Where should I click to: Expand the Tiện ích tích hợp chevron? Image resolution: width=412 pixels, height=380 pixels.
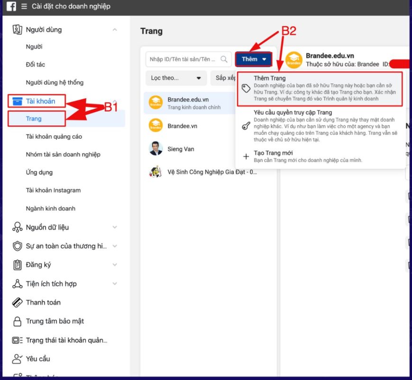click(115, 284)
